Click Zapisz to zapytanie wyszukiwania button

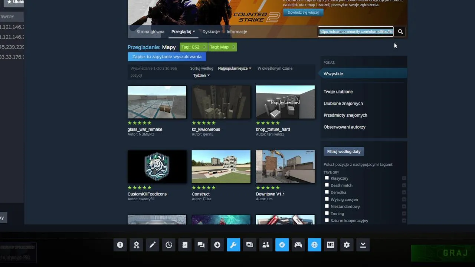point(167,57)
